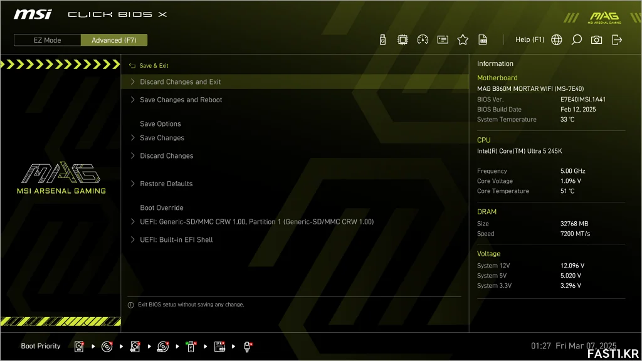Select the internal hard disk boot priority icon
642x361 pixels.
79,347
